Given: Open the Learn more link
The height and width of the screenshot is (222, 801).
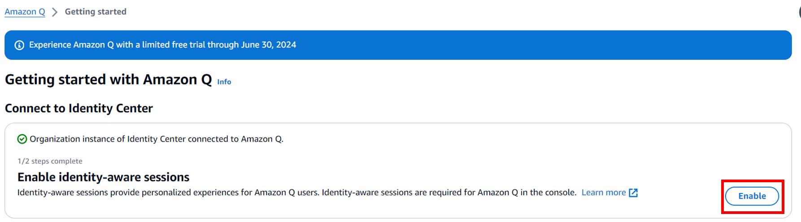Looking at the screenshot, I should [604, 193].
